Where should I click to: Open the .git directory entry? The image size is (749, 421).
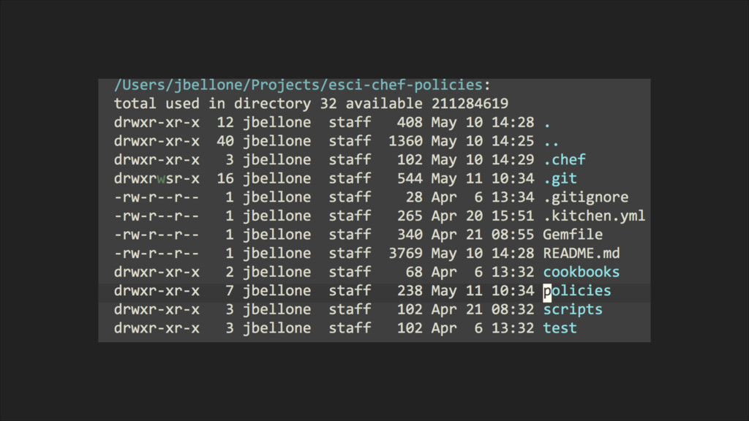pos(560,178)
